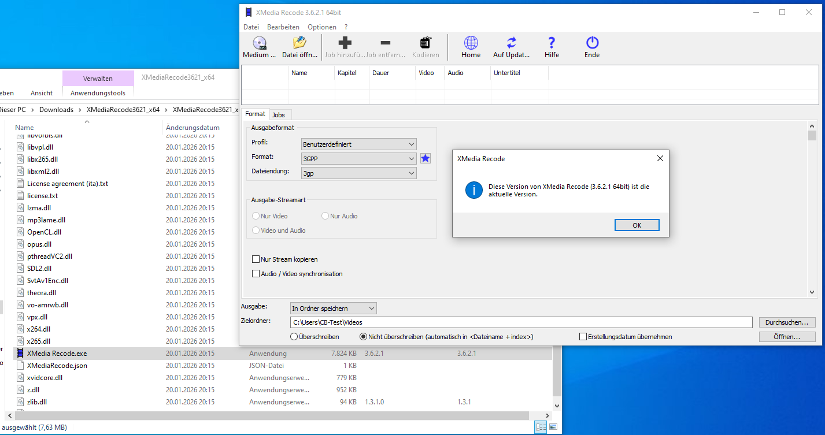Select the Format tab

(x=256, y=114)
